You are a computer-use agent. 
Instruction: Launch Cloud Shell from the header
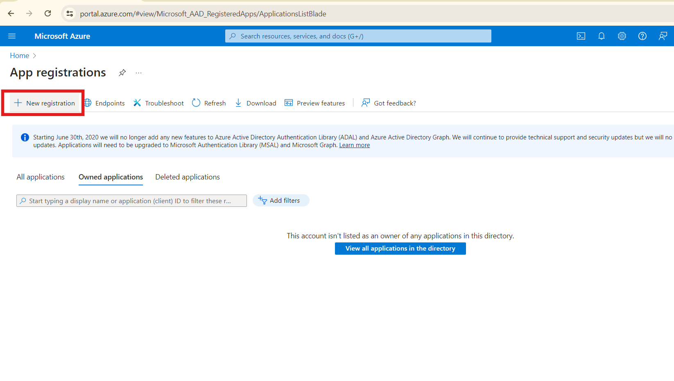coord(581,36)
